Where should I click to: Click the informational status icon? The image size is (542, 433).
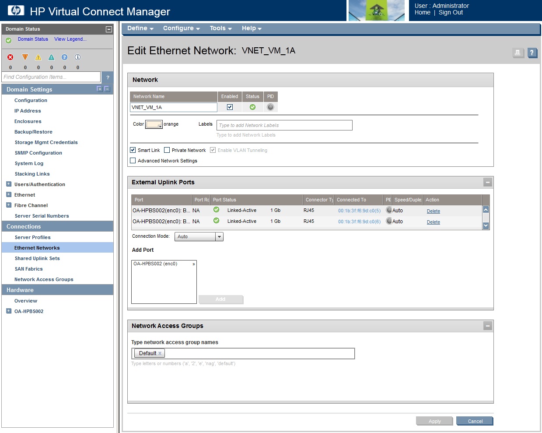pyautogui.click(x=77, y=57)
